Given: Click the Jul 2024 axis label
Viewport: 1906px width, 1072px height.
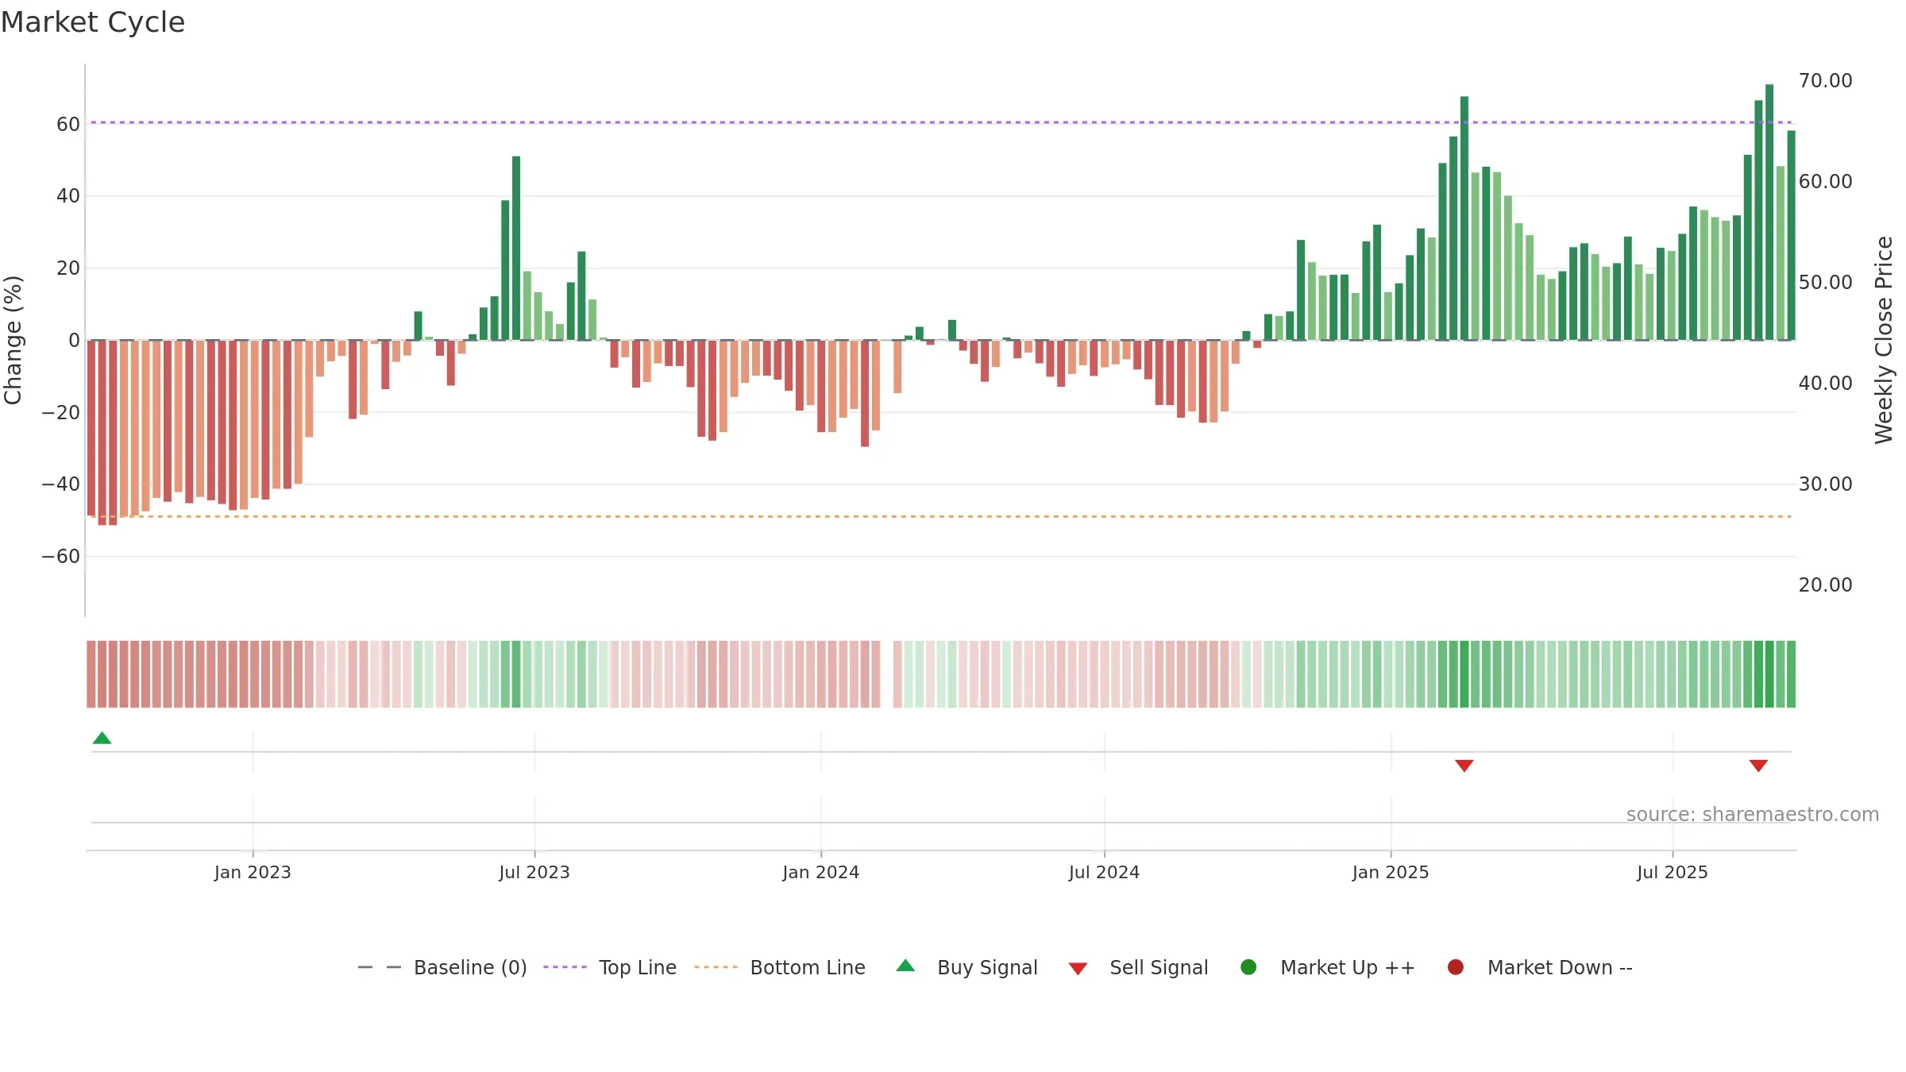Looking at the screenshot, I should click(x=1104, y=873).
